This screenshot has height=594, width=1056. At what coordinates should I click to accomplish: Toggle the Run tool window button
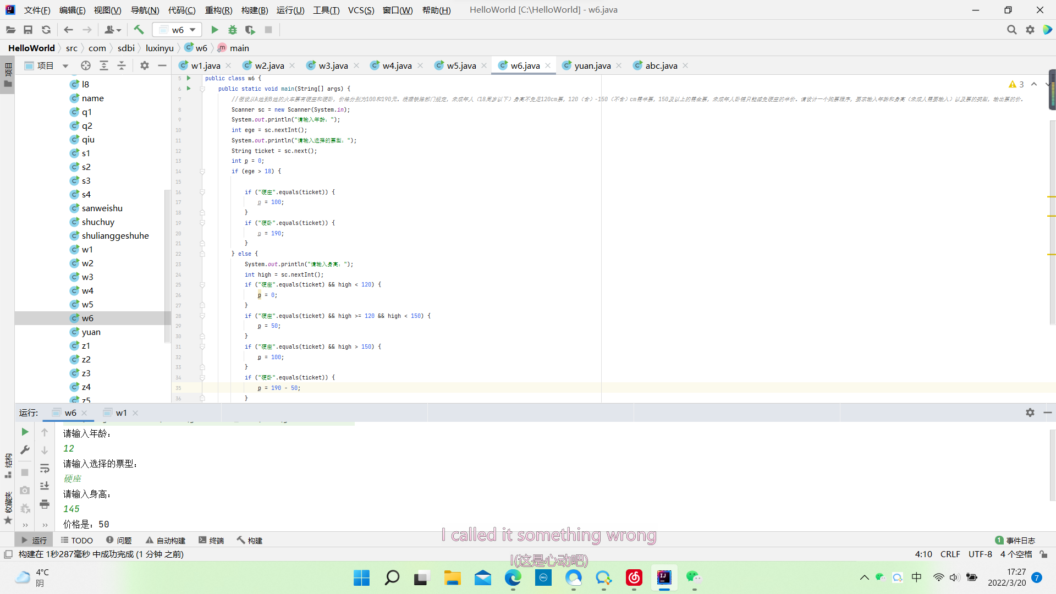[x=34, y=540]
